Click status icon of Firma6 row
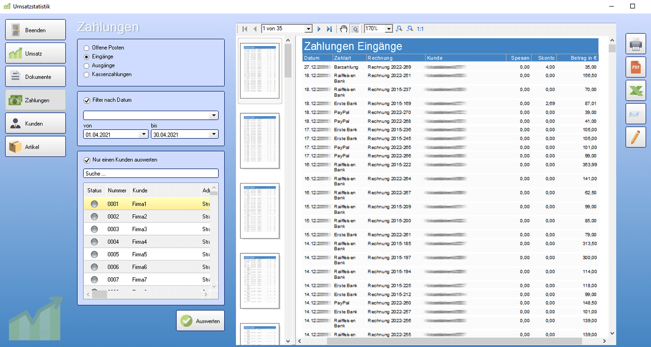Image resolution: width=651 pixels, height=347 pixels. (94, 267)
